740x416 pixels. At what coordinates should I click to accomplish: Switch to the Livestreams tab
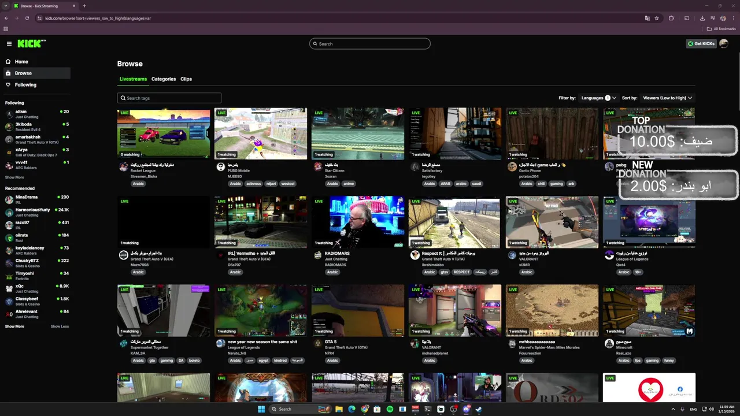(x=133, y=79)
